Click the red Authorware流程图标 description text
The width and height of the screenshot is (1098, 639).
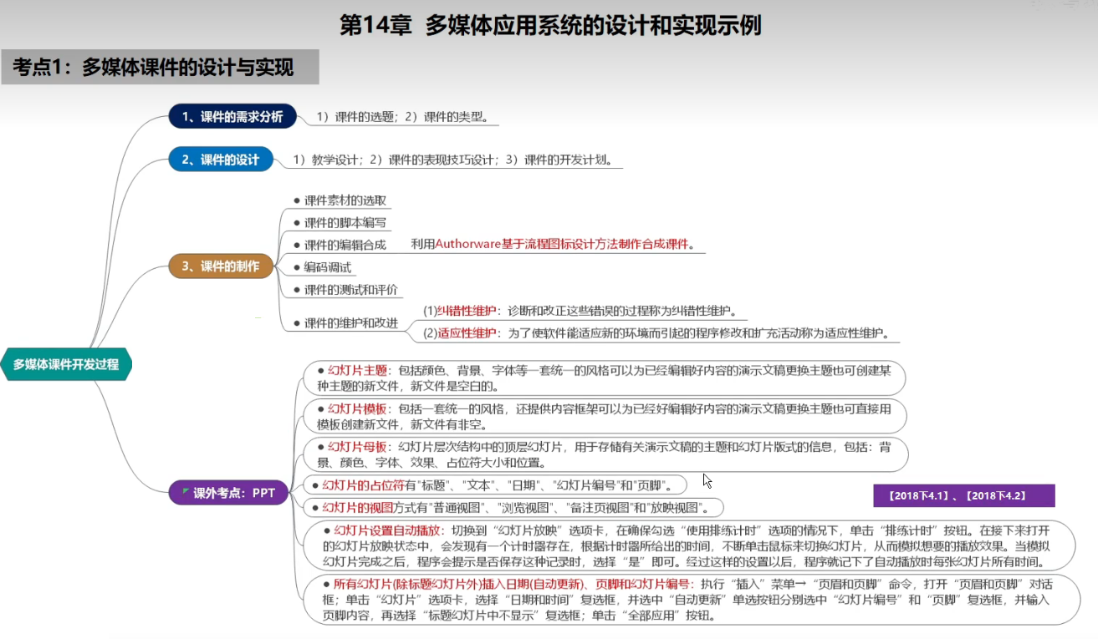pyautogui.click(x=554, y=244)
